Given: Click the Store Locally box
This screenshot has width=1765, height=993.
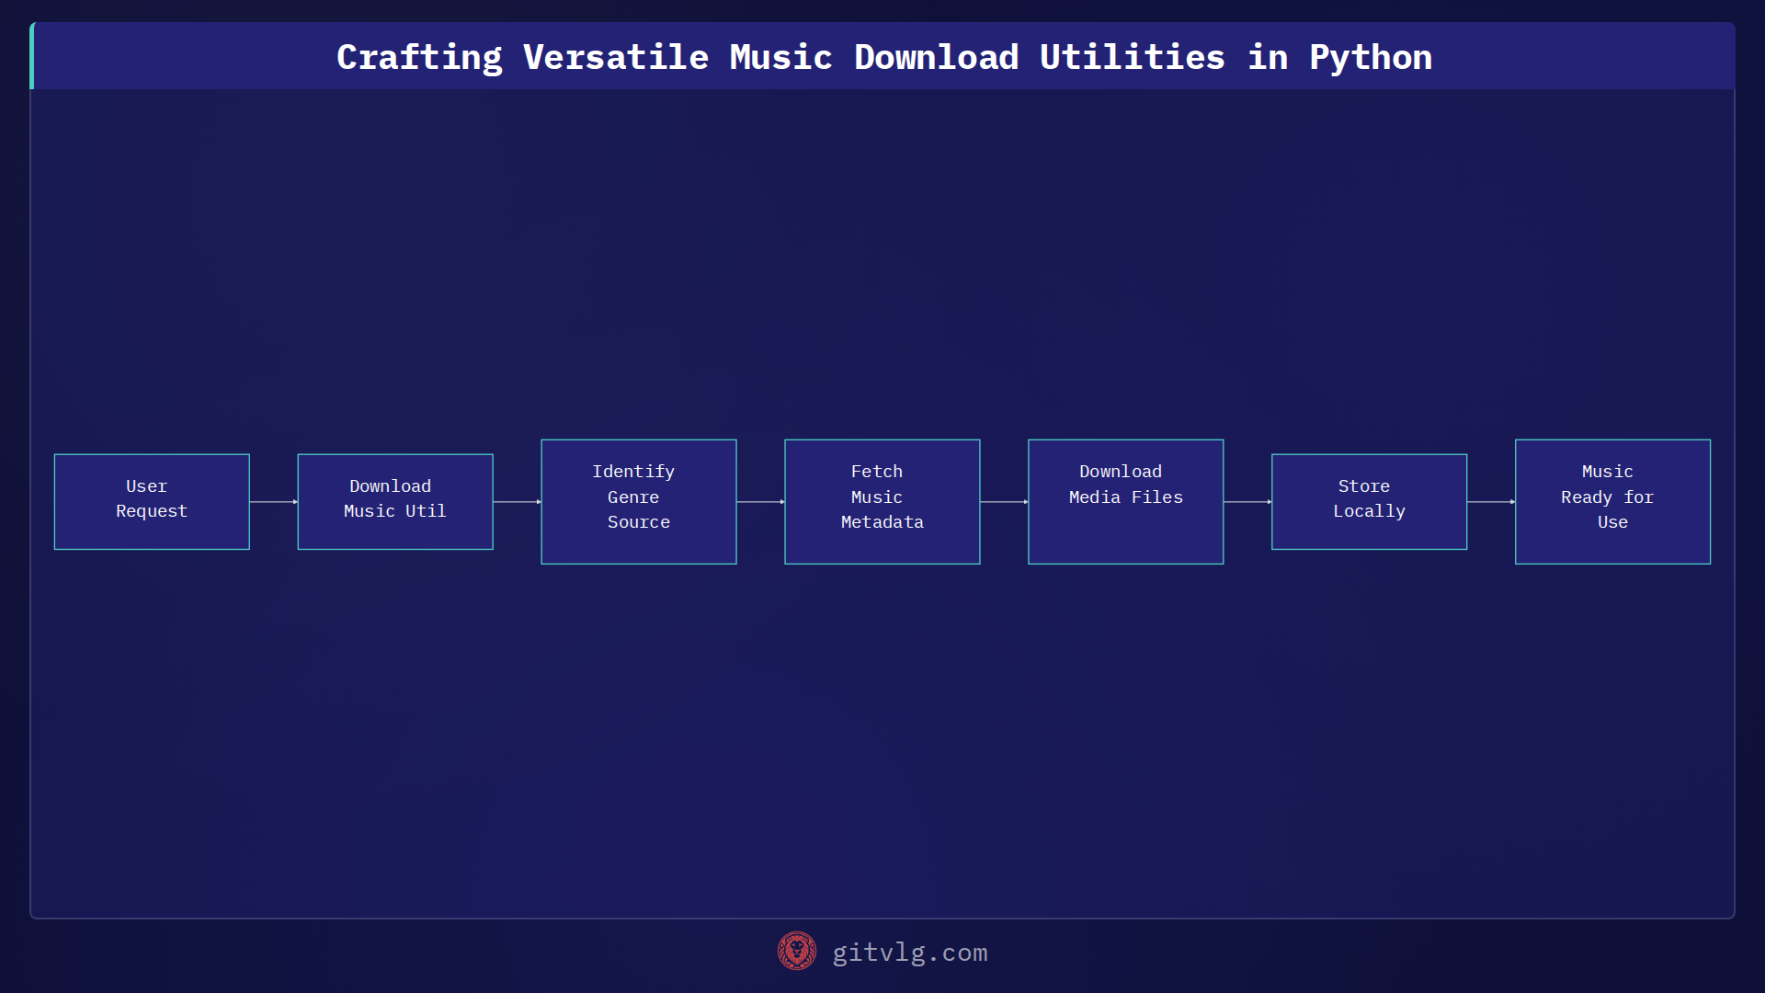Looking at the screenshot, I should tap(1370, 502).
